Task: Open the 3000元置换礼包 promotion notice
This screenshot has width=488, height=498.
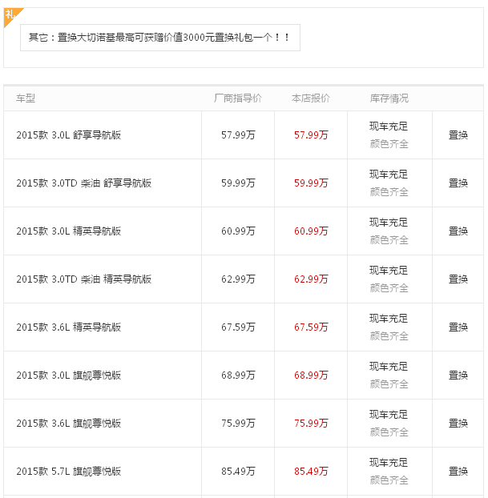Action: 160,38
